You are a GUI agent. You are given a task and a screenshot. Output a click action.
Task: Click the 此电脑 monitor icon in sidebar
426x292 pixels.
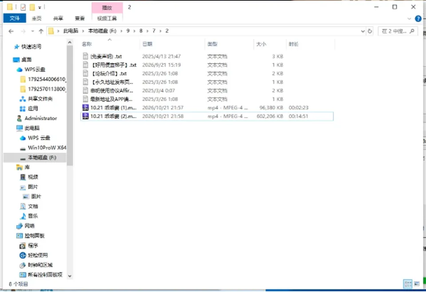[19, 128]
